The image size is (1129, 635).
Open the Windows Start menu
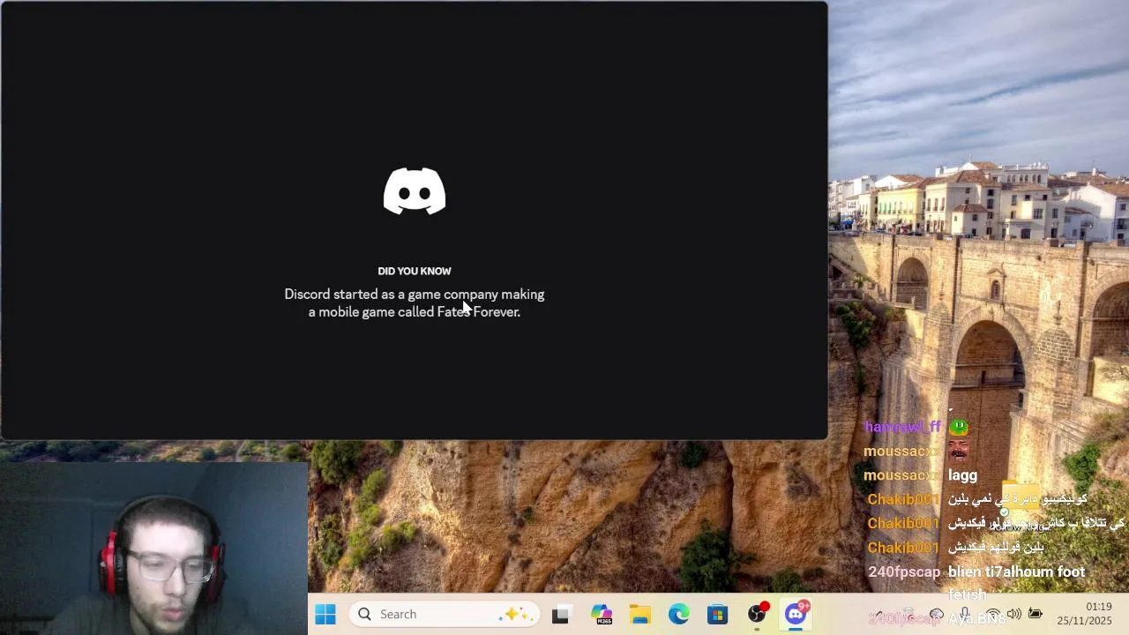[325, 614]
